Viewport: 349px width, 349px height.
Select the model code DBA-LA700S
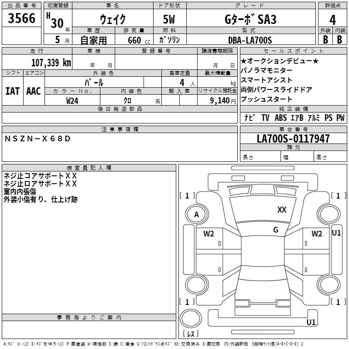(250, 40)
